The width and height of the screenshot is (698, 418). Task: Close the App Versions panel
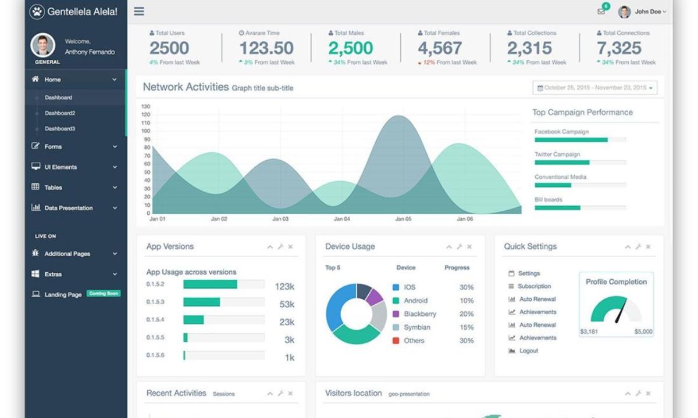290,247
